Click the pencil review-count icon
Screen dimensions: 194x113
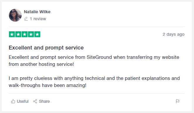pos(26,19)
